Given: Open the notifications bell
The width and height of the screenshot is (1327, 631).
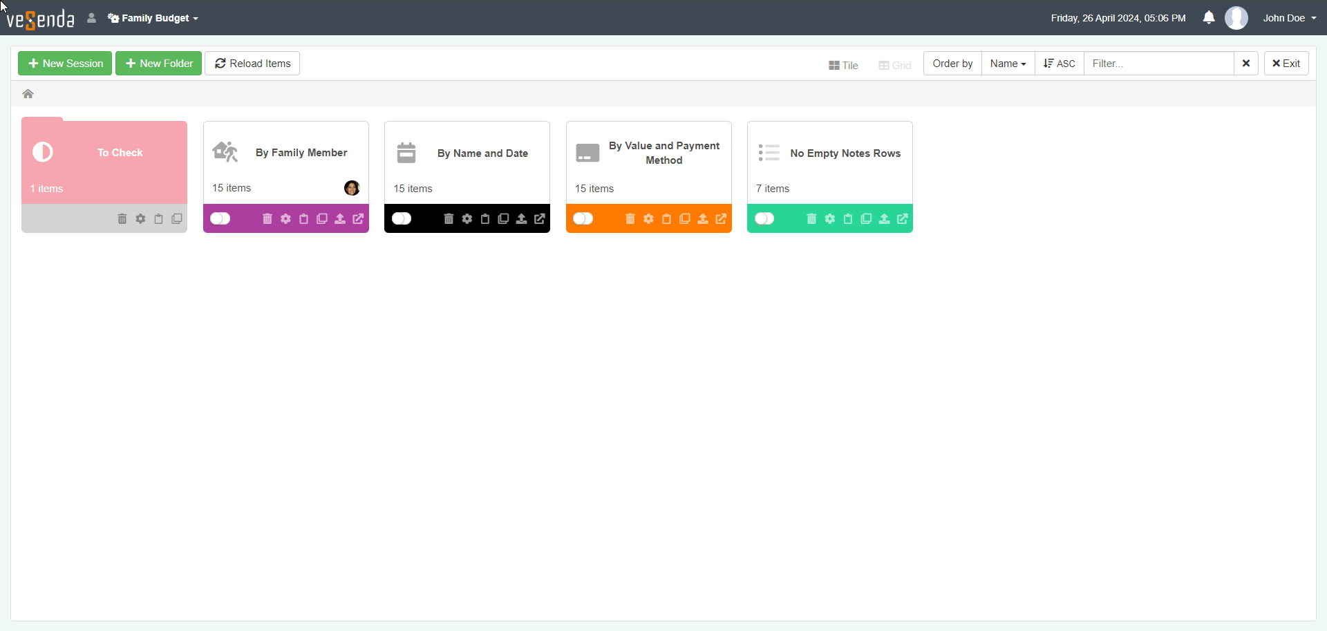Looking at the screenshot, I should click(1209, 18).
